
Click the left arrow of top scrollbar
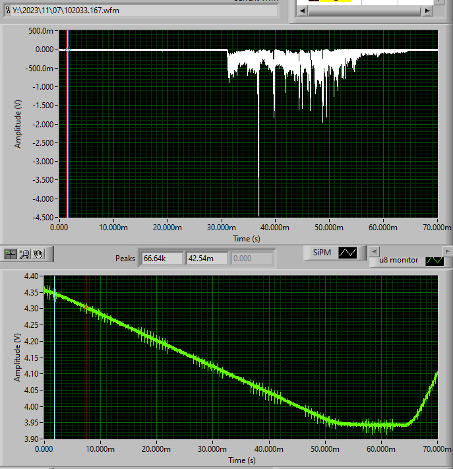pyautogui.click(x=302, y=11)
